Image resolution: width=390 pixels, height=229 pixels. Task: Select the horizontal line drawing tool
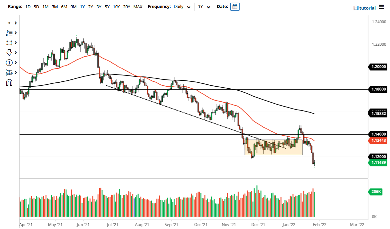[x=9, y=23]
